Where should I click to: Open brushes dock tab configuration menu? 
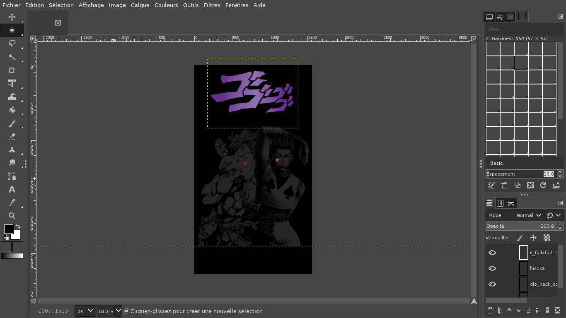point(561,17)
